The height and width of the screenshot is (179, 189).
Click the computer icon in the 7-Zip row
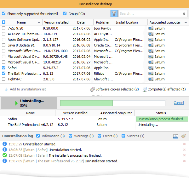(x=151, y=28)
